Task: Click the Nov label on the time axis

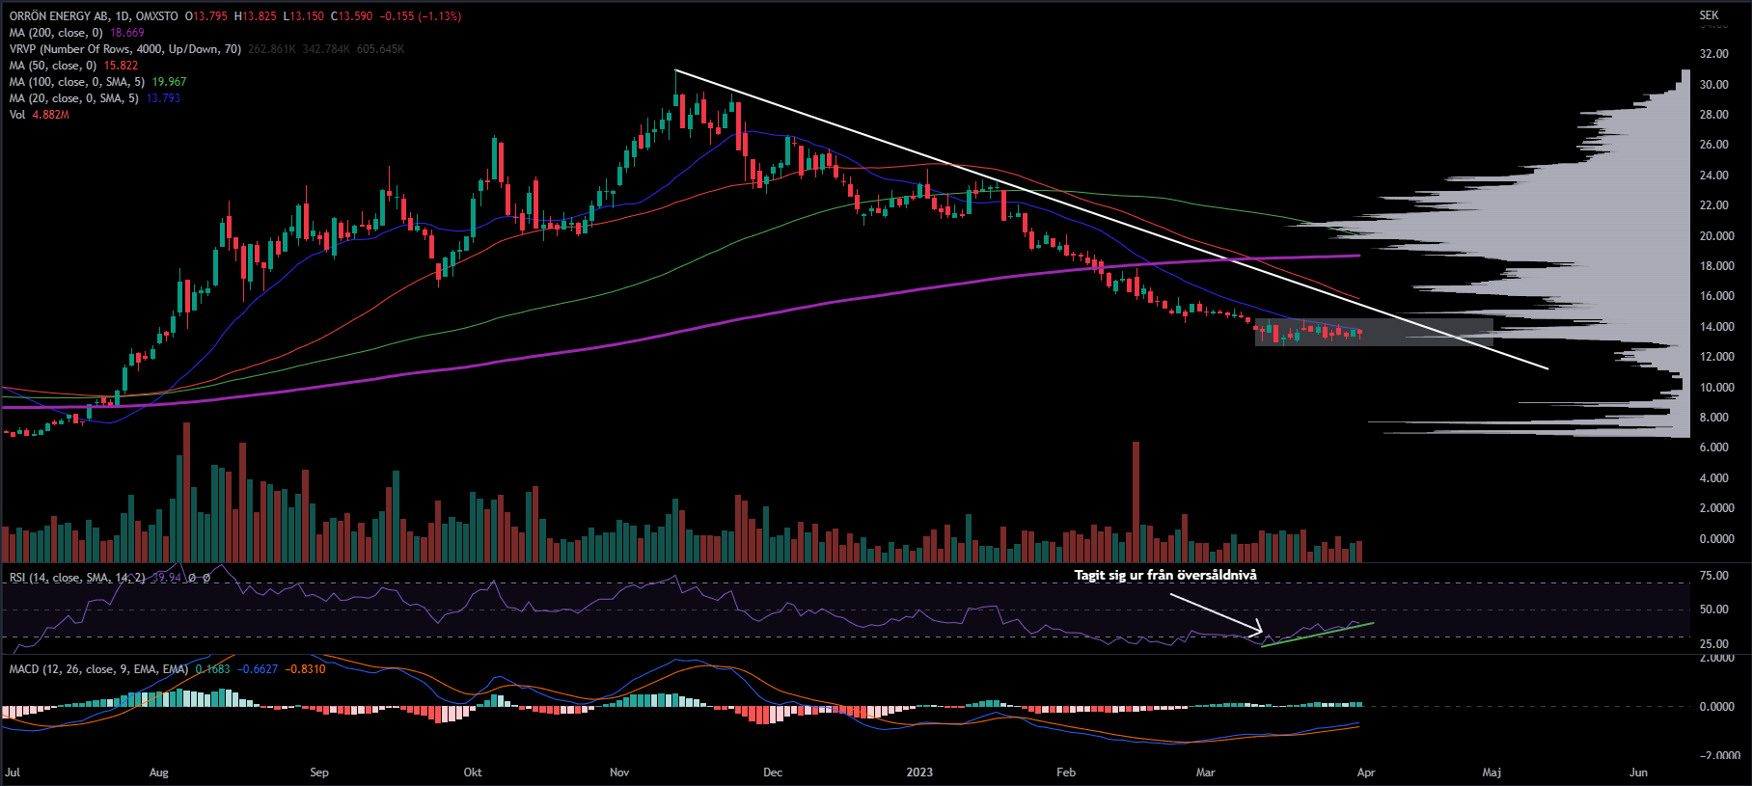Action: [x=619, y=772]
